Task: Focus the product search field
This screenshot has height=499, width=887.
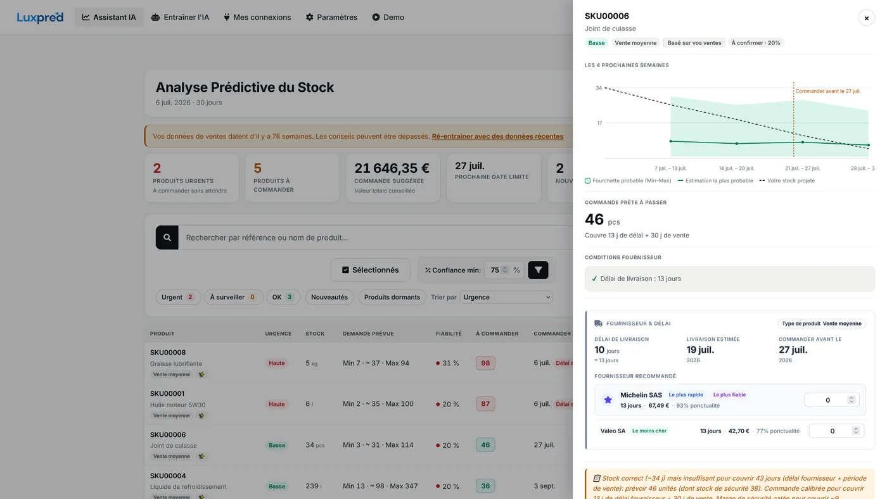Action: [x=375, y=237]
